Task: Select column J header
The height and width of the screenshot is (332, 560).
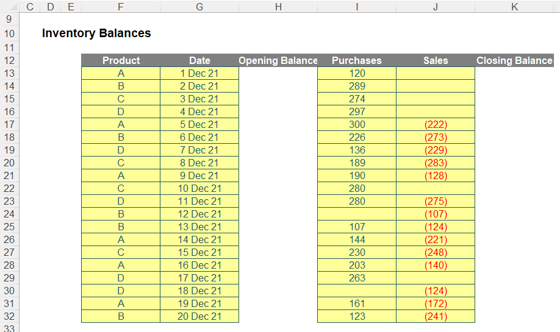Action: tap(436, 7)
